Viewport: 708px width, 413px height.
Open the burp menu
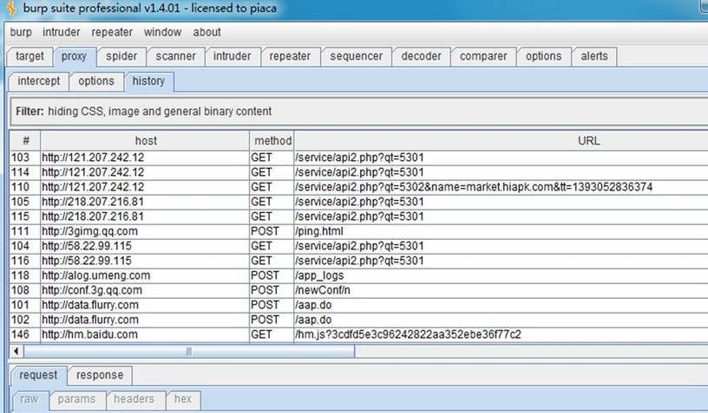[x=21, y=32]
